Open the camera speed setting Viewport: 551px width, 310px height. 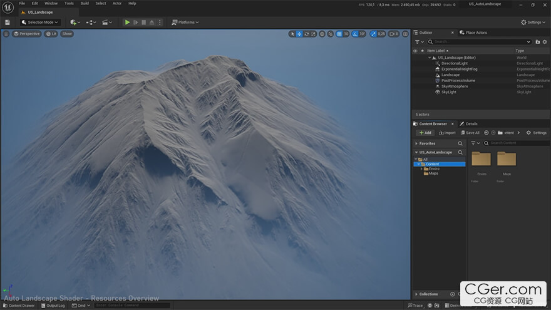[x=394, y=34]
